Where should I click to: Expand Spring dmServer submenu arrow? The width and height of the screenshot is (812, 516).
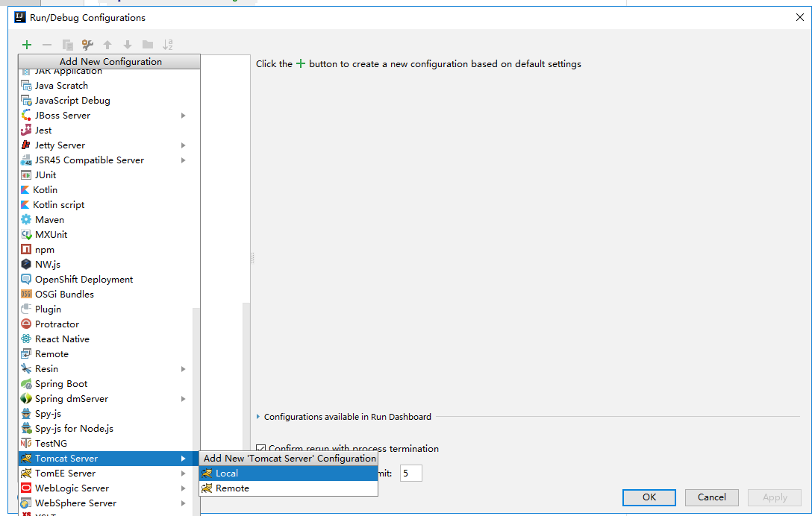click(x=184, y=399)
